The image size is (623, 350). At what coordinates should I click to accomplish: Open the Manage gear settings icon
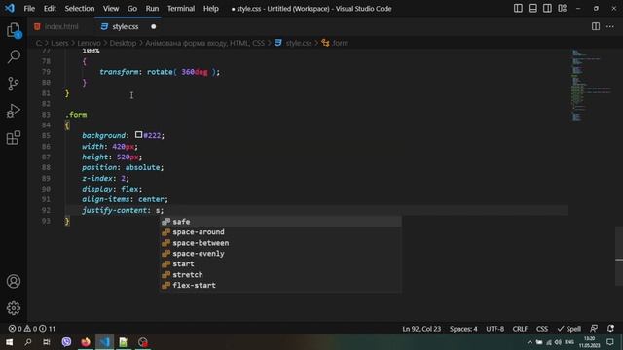(x=14, y=308)
